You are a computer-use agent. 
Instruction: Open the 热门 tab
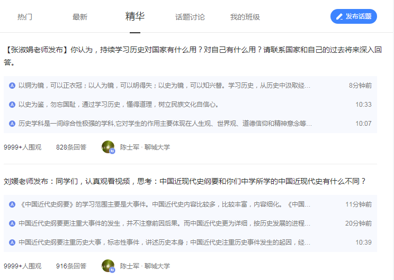point(25,17)
